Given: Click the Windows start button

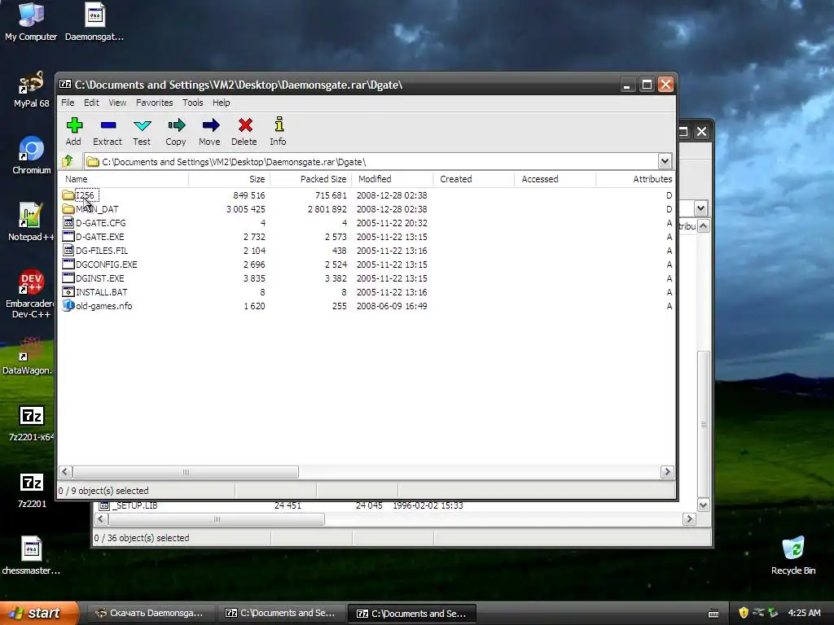Looking at the screenshot, I should click(x=39, y=614).
